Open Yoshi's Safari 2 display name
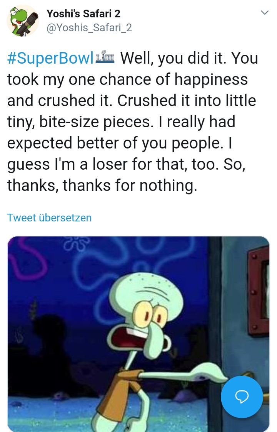This screenshot has height=432, width=277. click(83, 14)
